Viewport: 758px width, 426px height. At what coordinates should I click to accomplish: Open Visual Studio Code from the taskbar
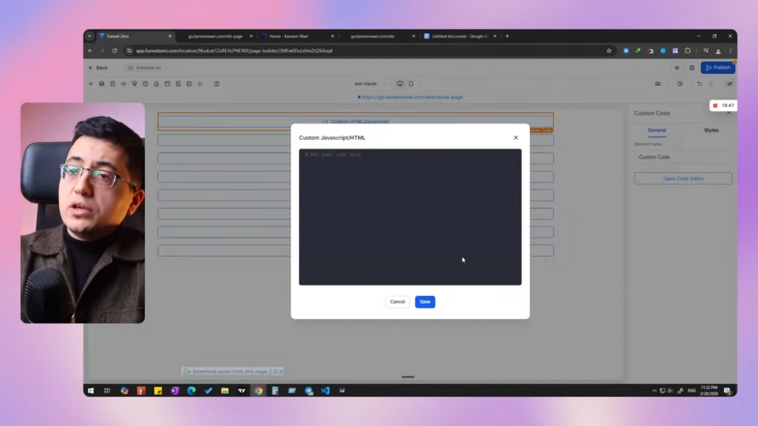coord(325,390)
